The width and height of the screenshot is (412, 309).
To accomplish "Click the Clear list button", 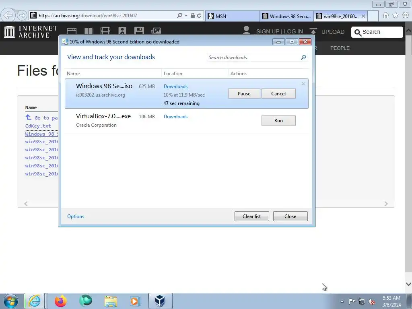I will point(252,216).
